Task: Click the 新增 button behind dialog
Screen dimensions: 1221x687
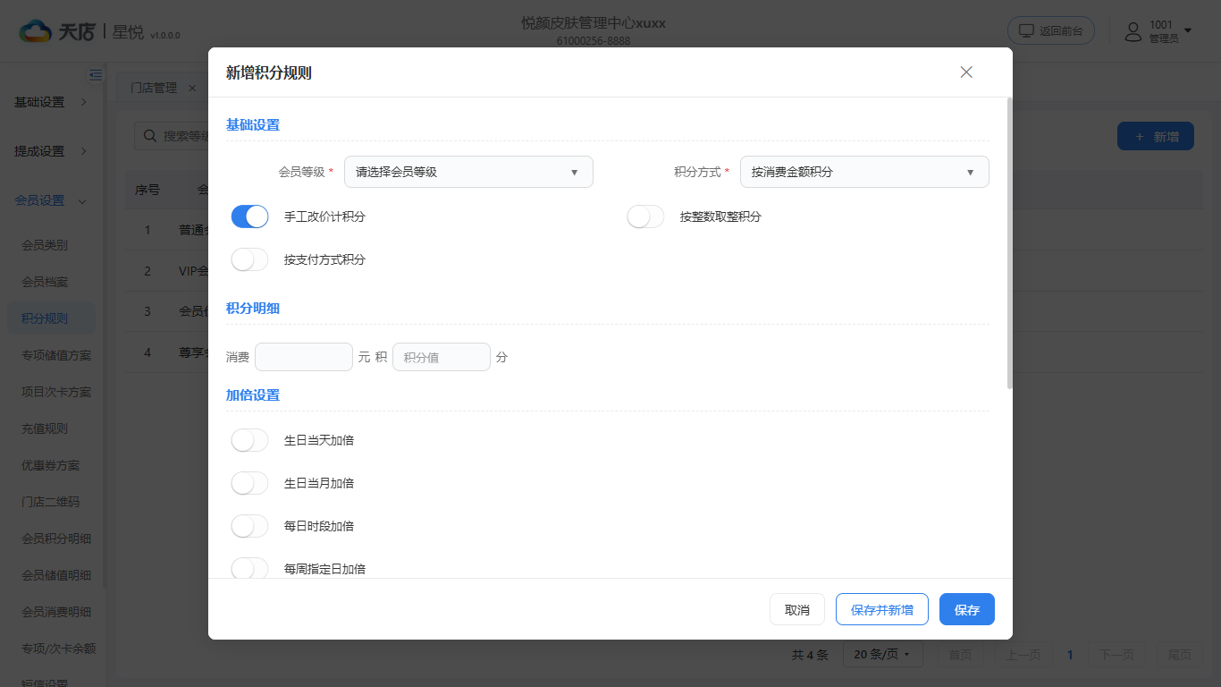Action: tap(1156, 136)
